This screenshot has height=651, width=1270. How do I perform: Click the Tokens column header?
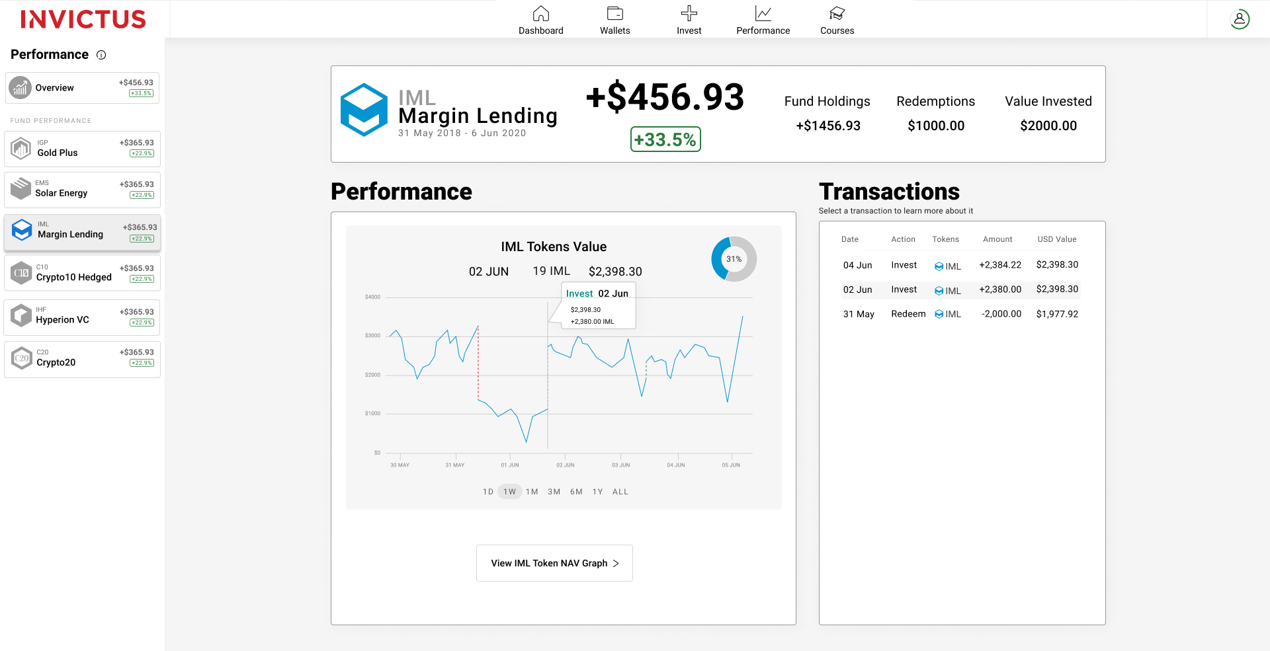point(946,239)
